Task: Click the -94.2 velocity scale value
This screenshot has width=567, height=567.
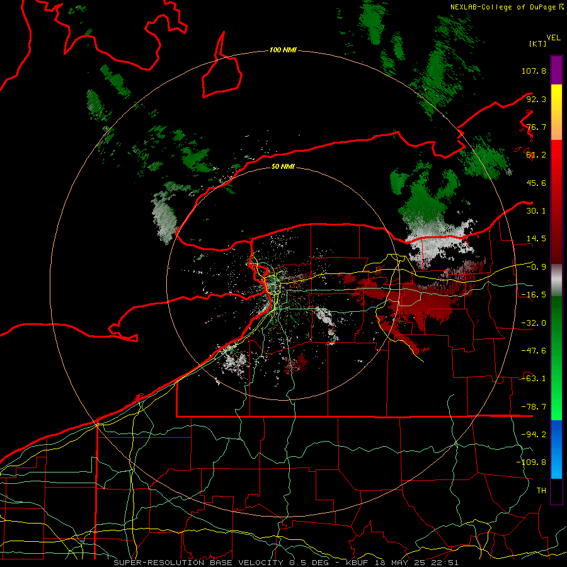Action: point(534,435)
